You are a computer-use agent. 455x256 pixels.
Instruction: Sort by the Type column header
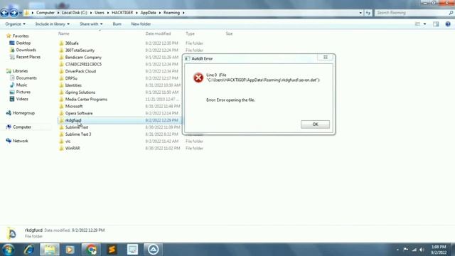point(190,33)
